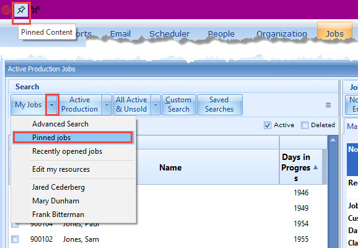Click the Custom Search button
Screen dimensions: 358x248
click(x=179, y=105)
